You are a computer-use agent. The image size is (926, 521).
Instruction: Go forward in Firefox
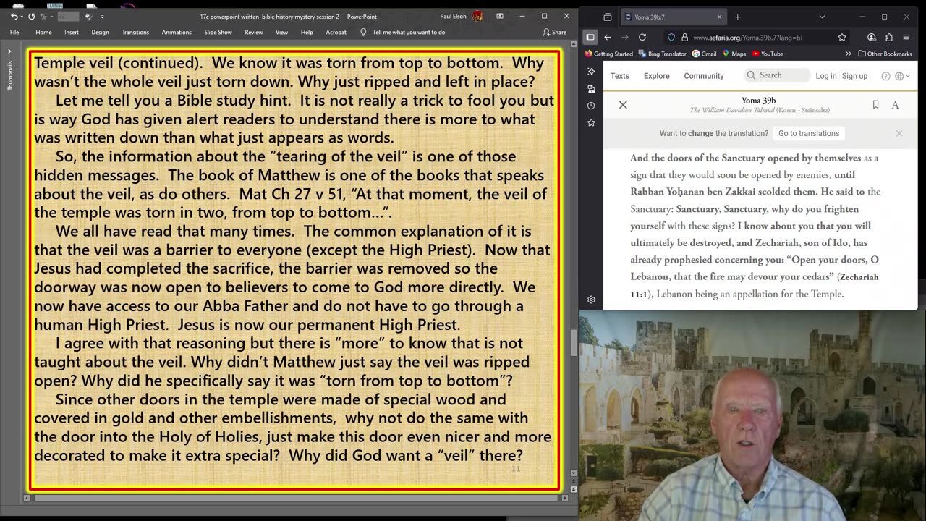(x=625, y=37)
